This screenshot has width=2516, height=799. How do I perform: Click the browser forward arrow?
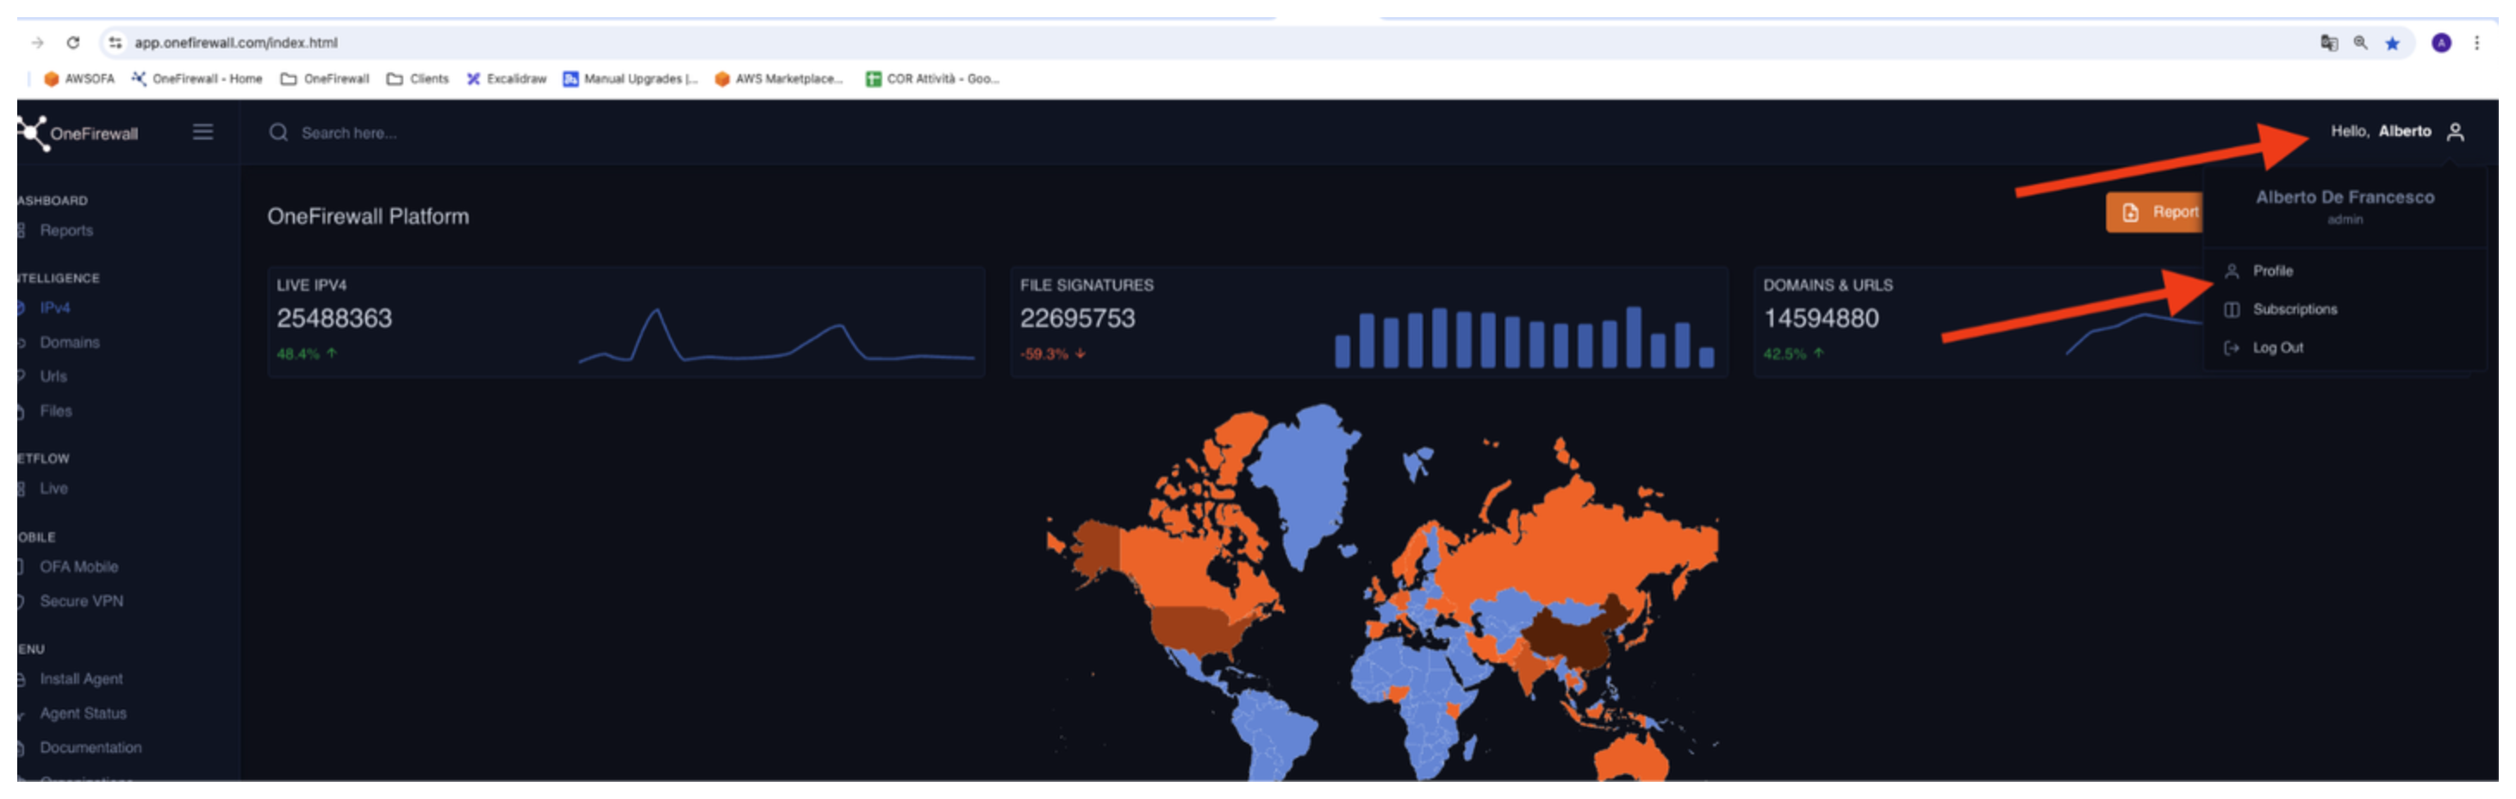pyautogui.click(x=37, y=43)
